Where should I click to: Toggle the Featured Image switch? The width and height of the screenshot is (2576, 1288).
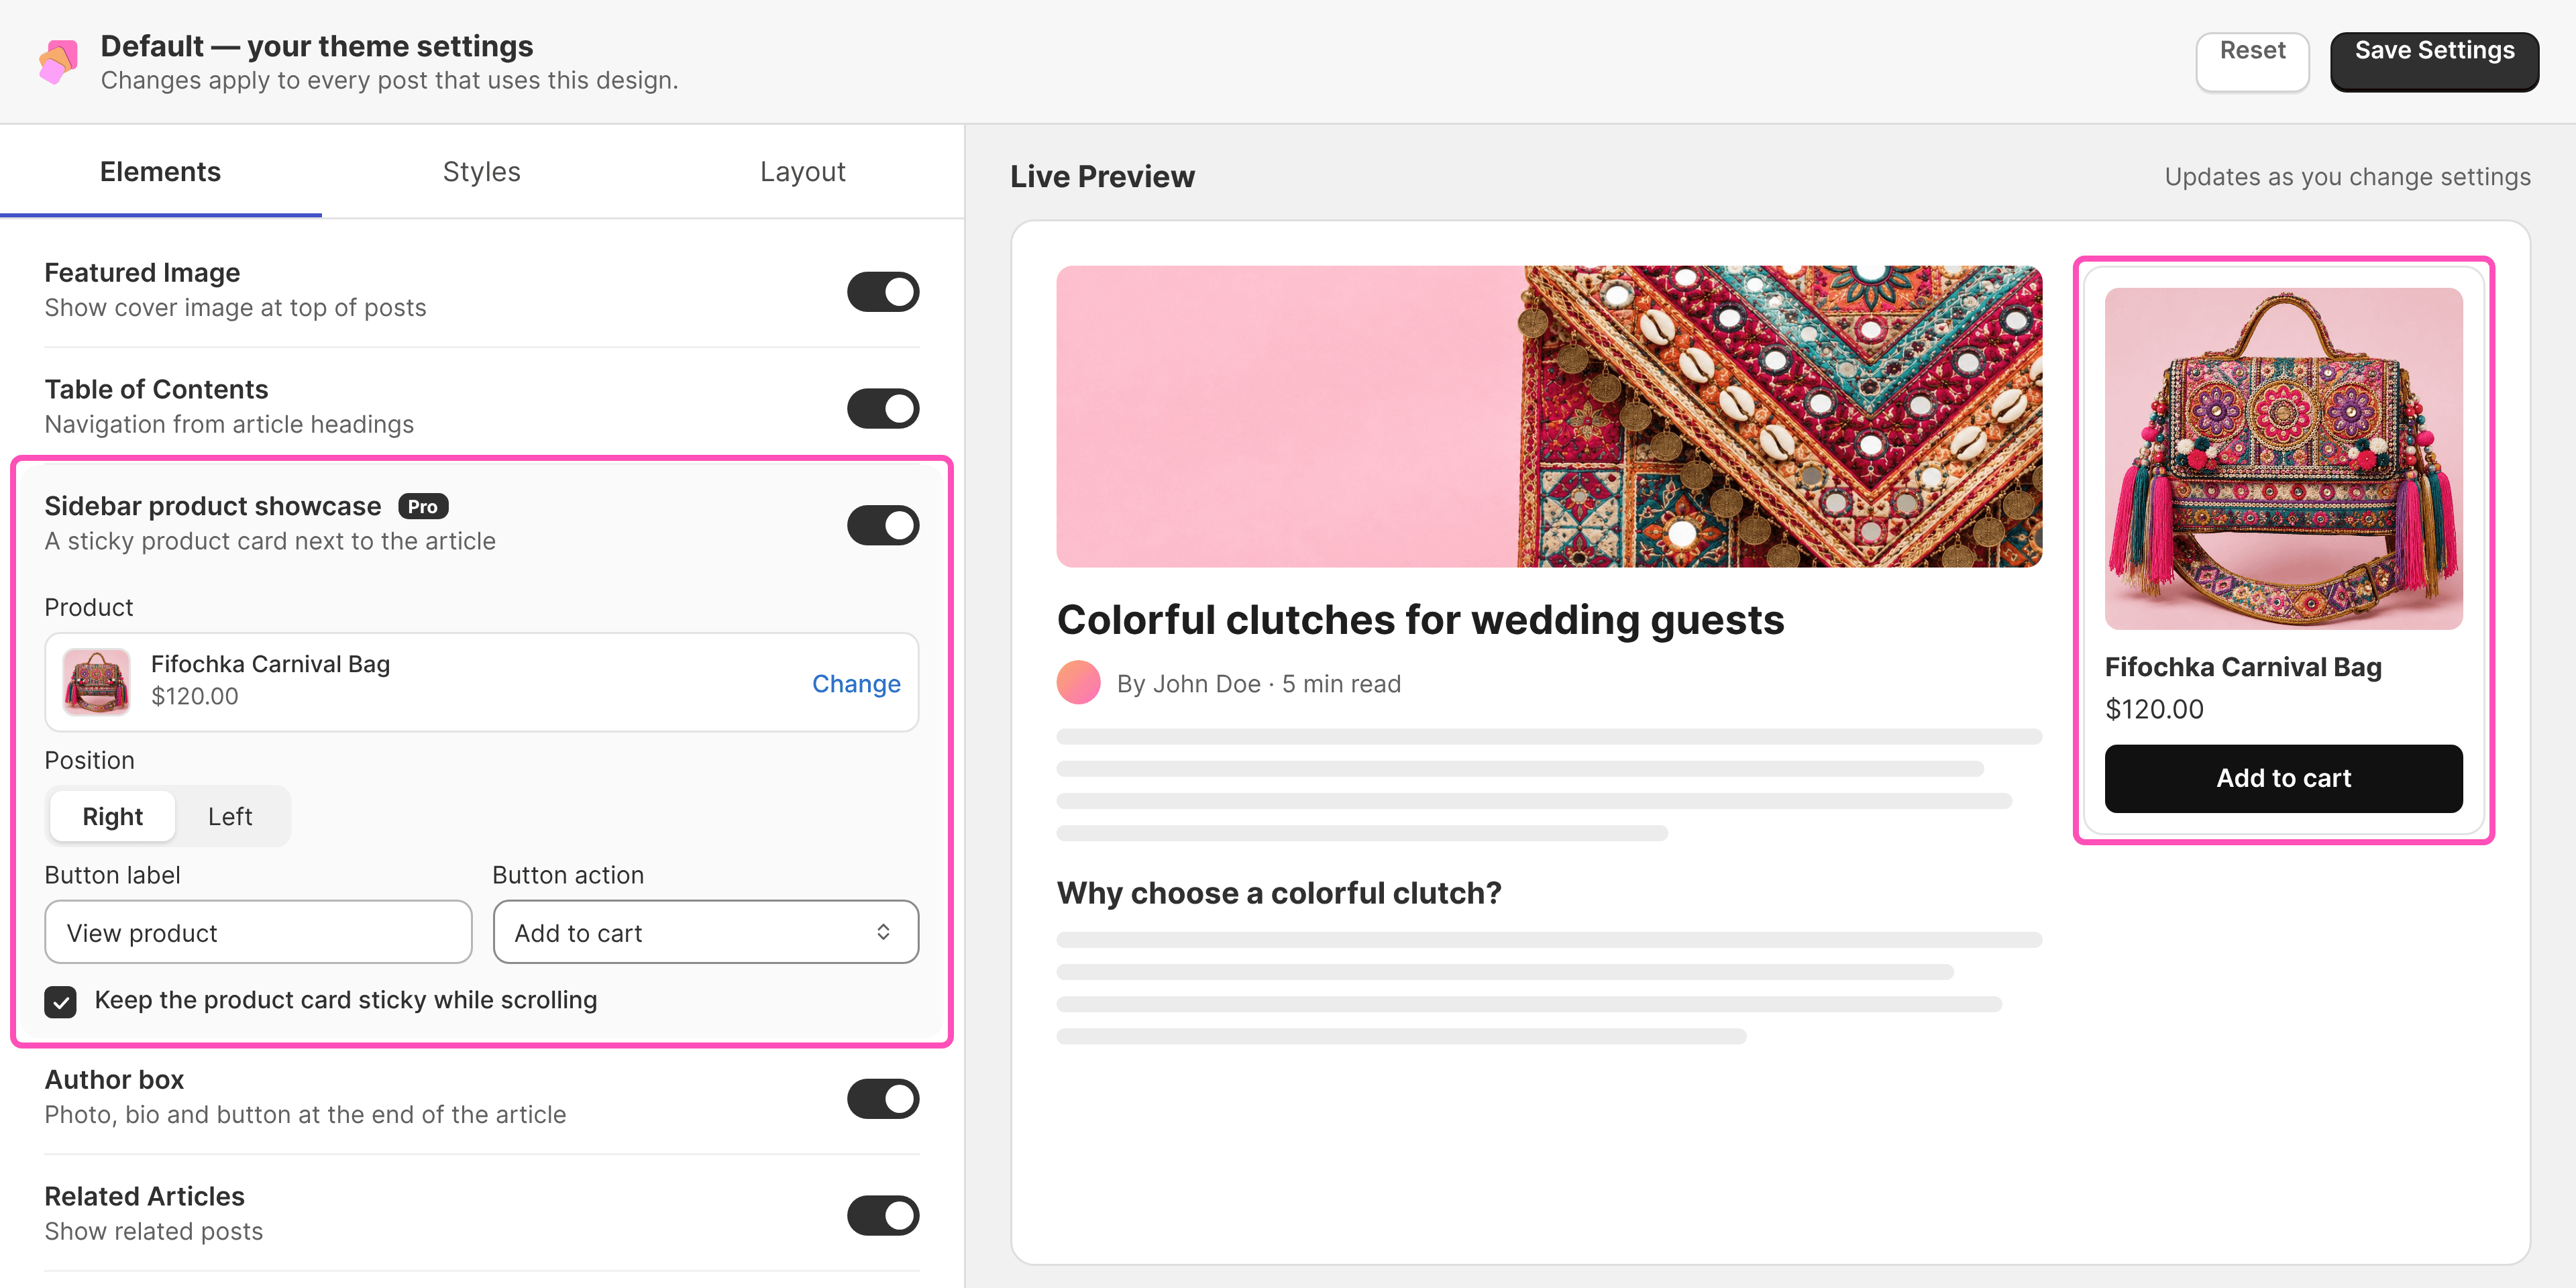click(x=883, y=292)
